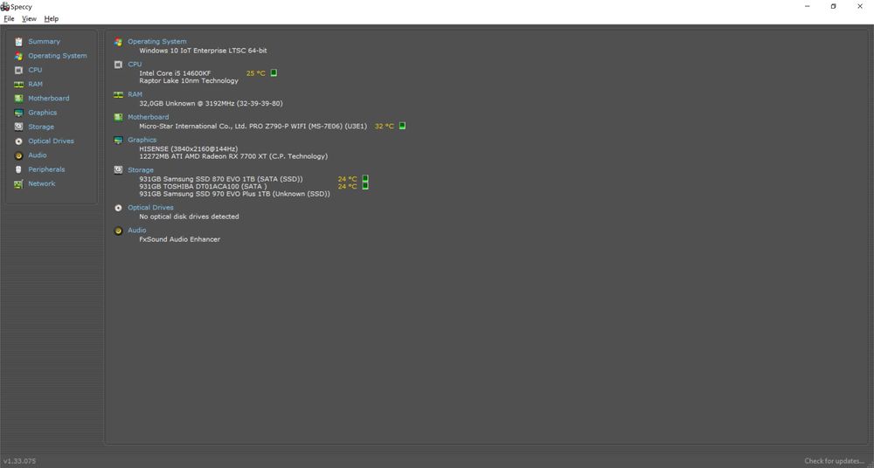874x468 pixels.
Task: Click the '32,0GB Unknown @ 3192MHz' RAM line
Action: click(211, 103)
